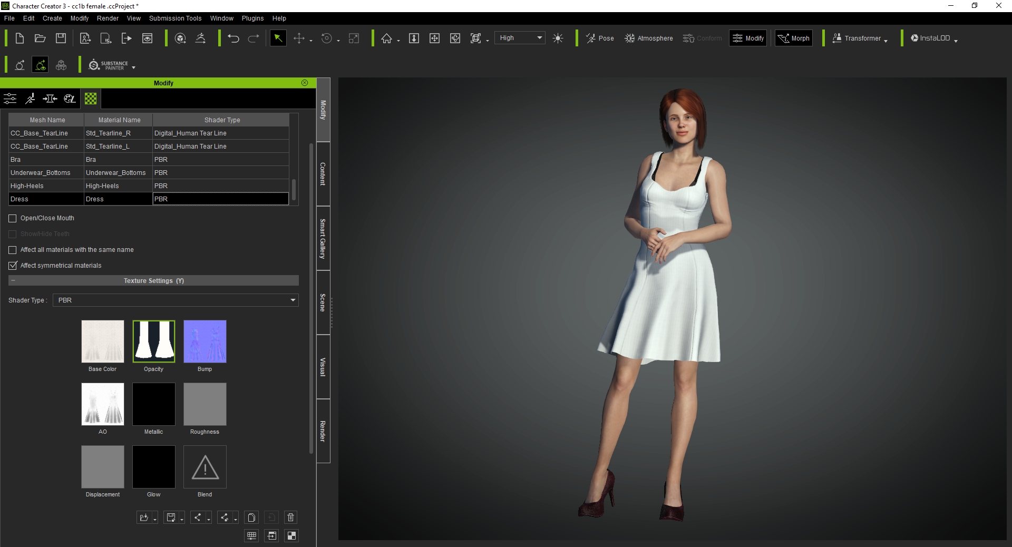The image size is (1012, 547).
Task: Click the launch external editor icon
Action: (271, 536)
